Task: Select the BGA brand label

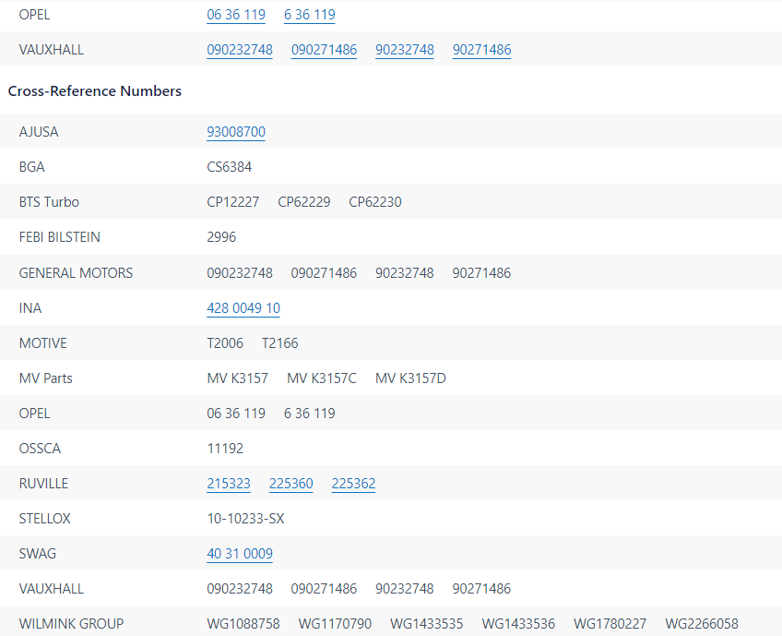Action: coord(32,167)
